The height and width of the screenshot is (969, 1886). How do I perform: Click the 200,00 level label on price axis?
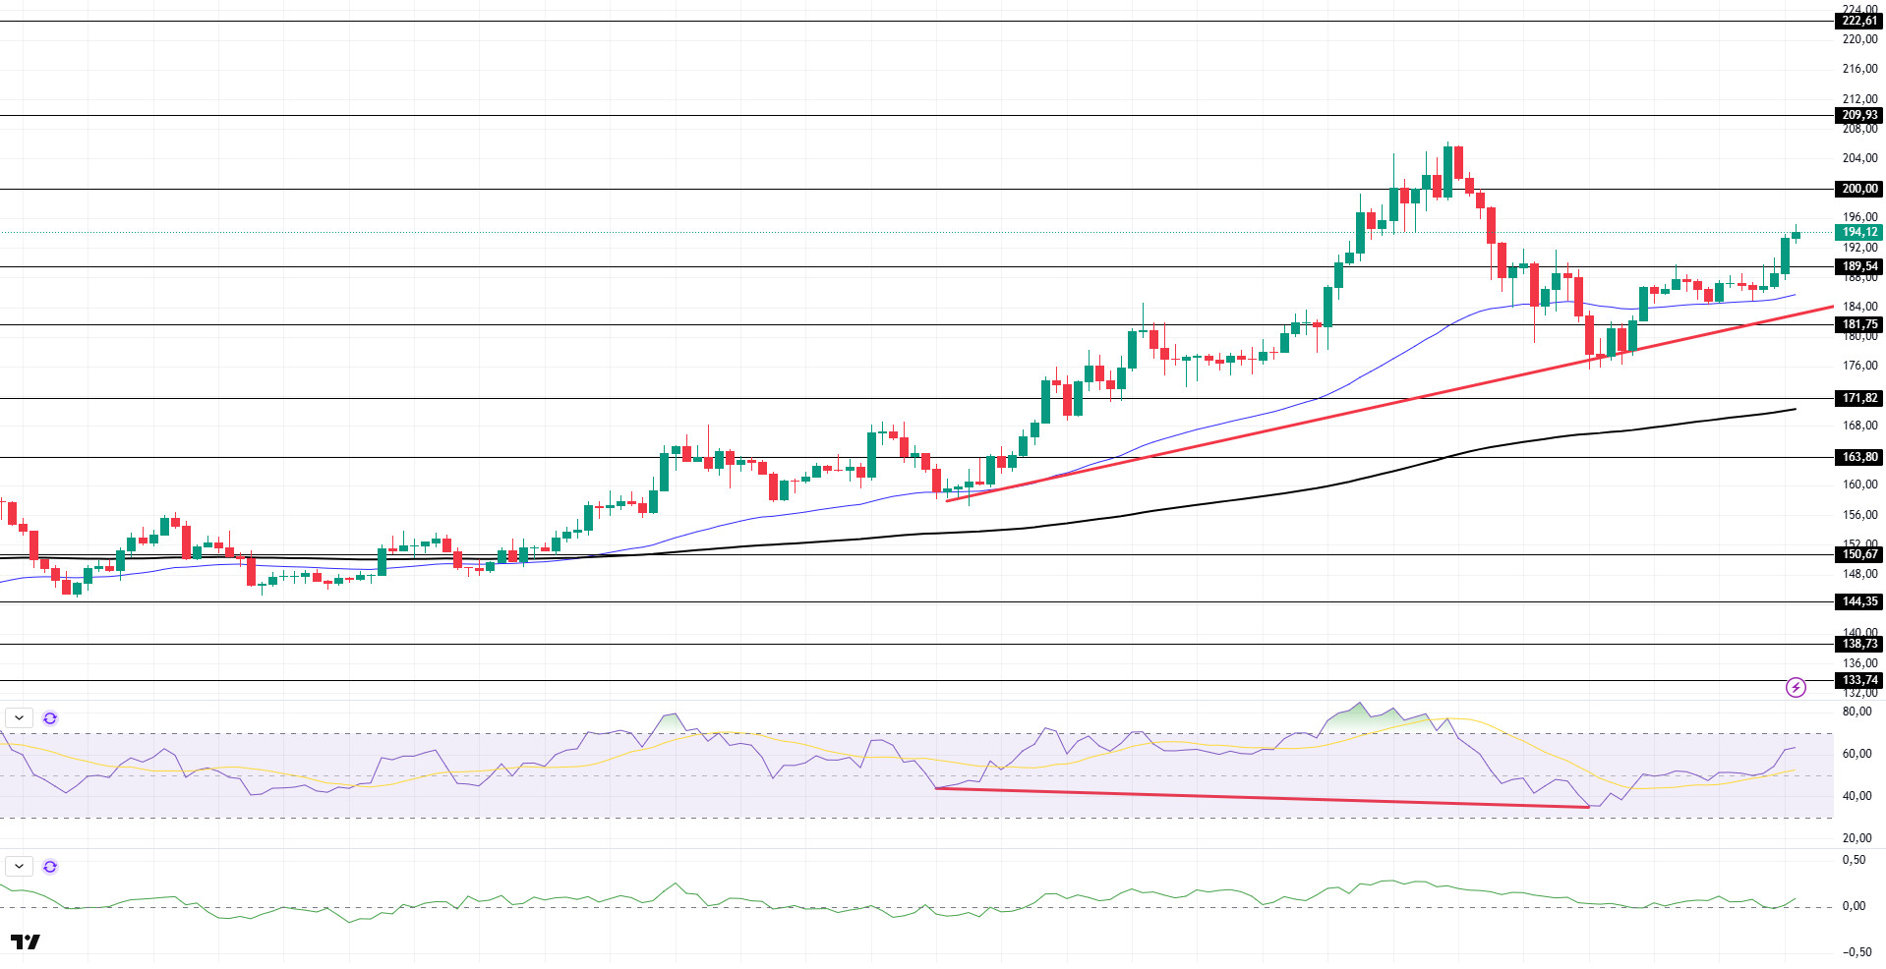click(1858, 189)
